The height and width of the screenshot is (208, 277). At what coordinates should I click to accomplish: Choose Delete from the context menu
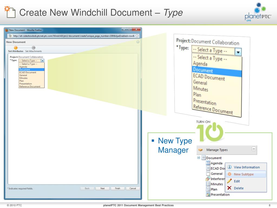pos(246,188)
